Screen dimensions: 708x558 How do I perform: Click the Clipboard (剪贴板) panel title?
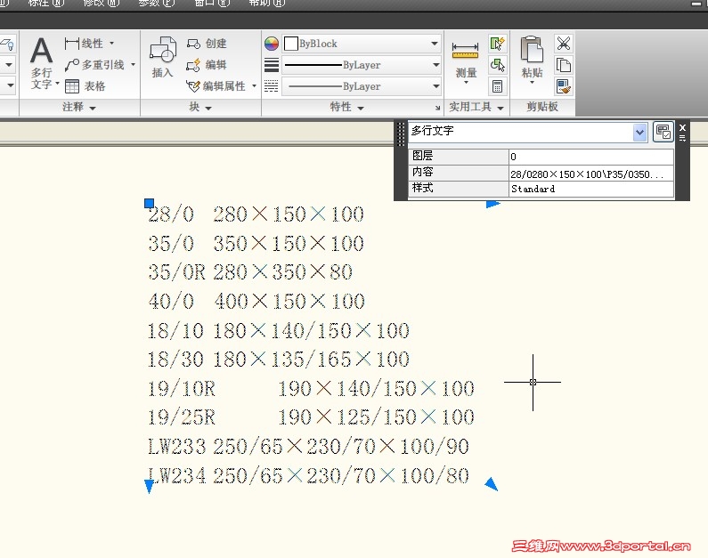542,107
